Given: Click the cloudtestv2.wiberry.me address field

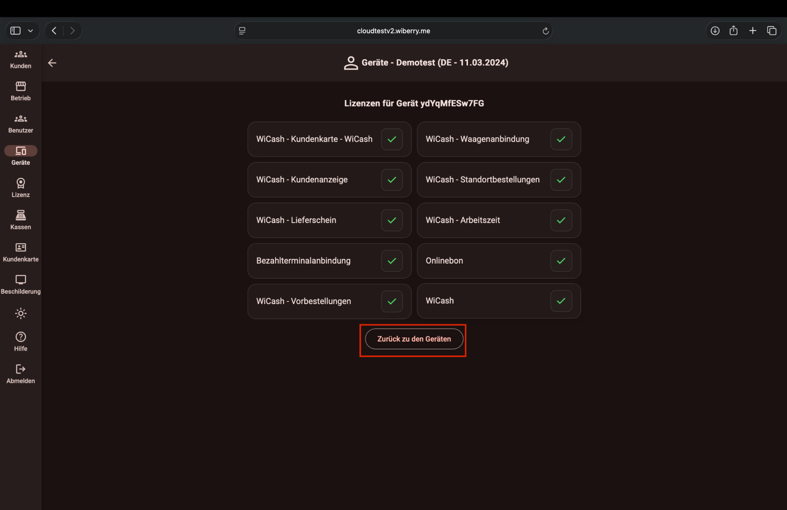Looking at the screenshot, I should click(393, 31).
